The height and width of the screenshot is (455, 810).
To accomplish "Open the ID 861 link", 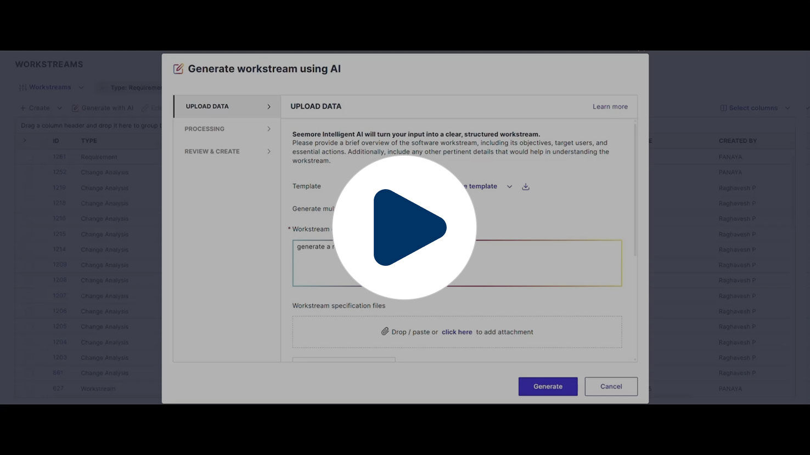I will click(x=58, y=373).
